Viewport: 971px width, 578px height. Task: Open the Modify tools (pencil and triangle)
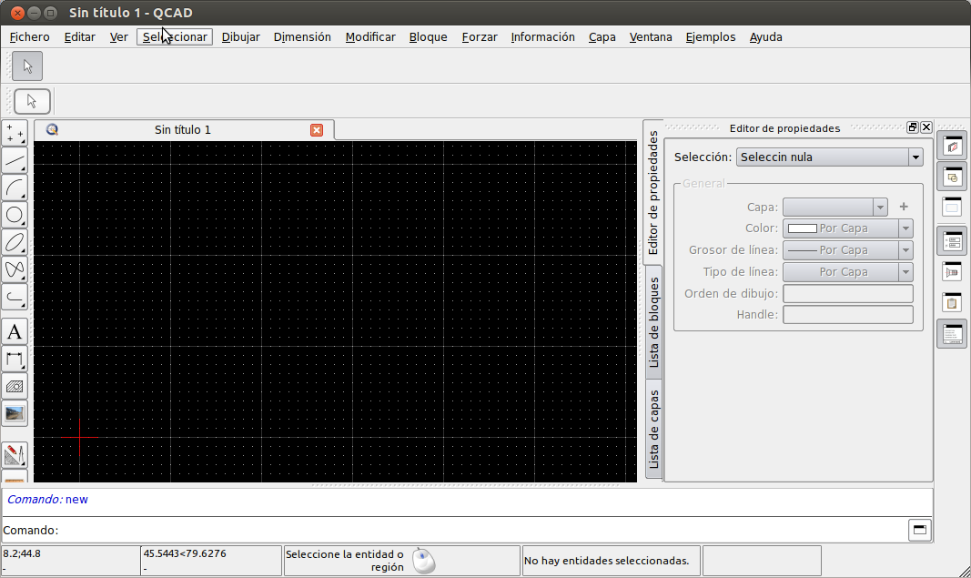(x=15, y=455)
